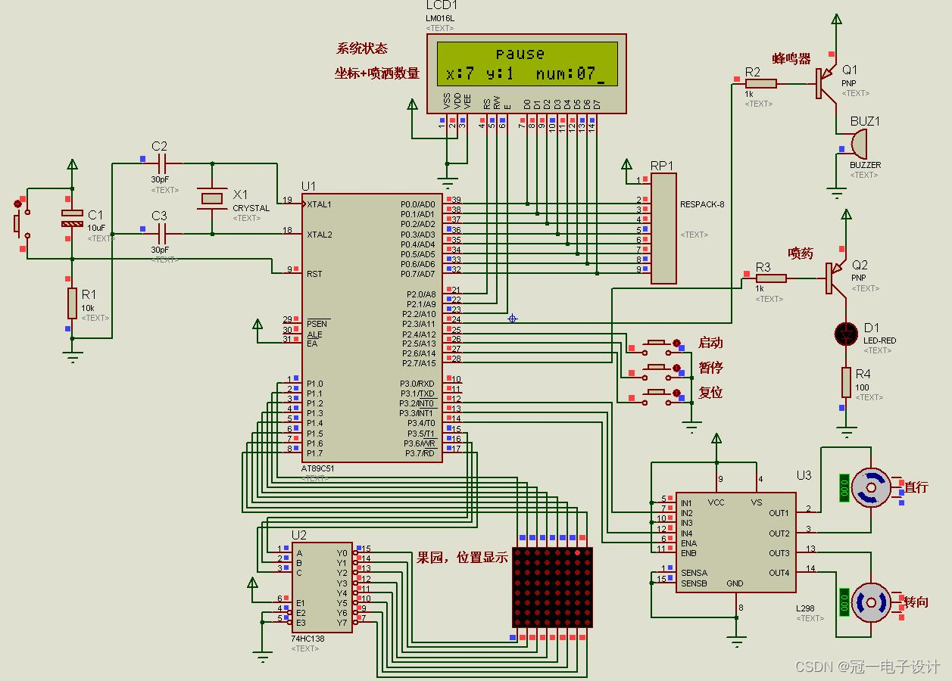
Task: Click the AT89C51 part name text
Action: [x=318, y=468]
